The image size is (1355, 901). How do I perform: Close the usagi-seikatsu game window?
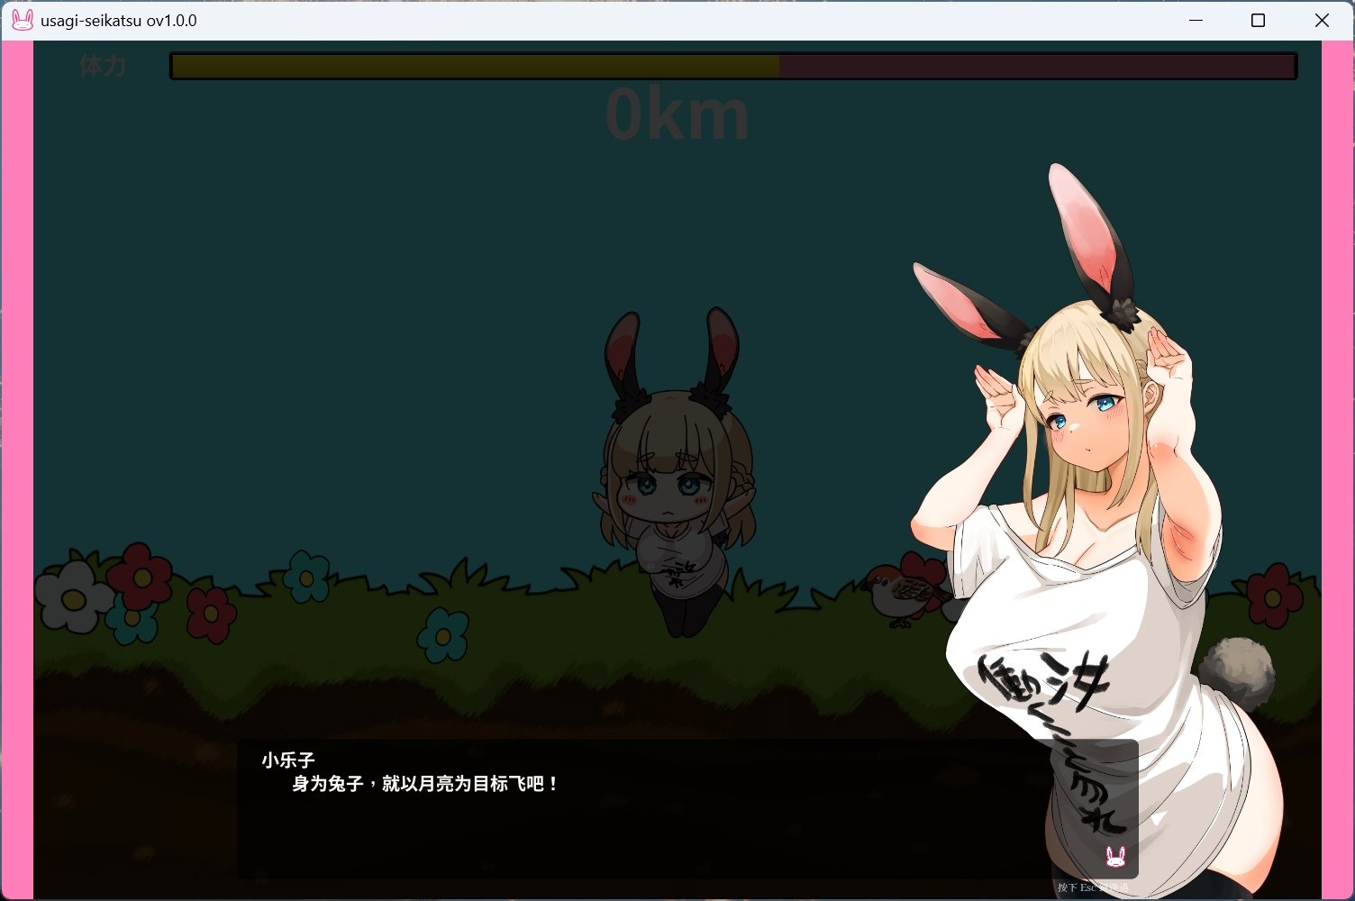(x=1322, y=20)
